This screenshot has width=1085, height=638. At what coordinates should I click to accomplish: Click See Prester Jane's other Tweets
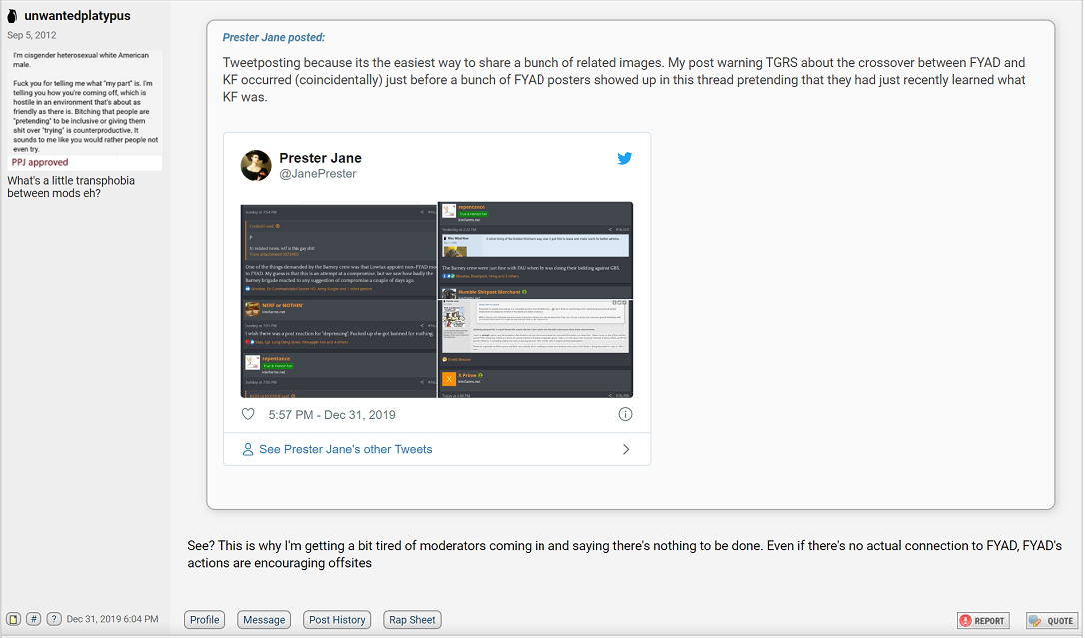pyautogui.click(x=346, y=450)
